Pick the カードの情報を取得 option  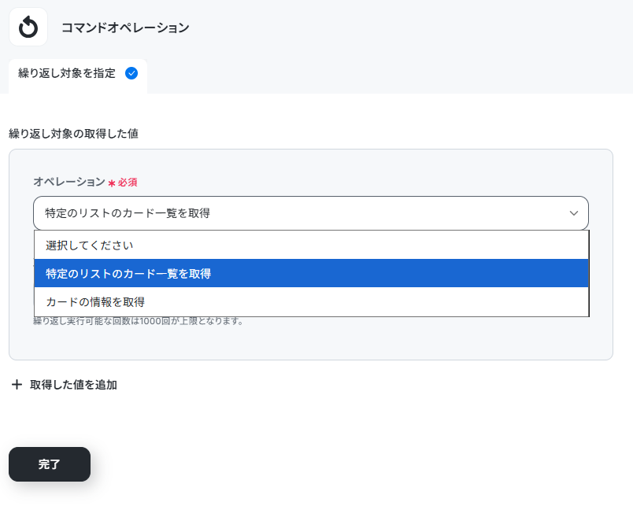pos(311,302)
